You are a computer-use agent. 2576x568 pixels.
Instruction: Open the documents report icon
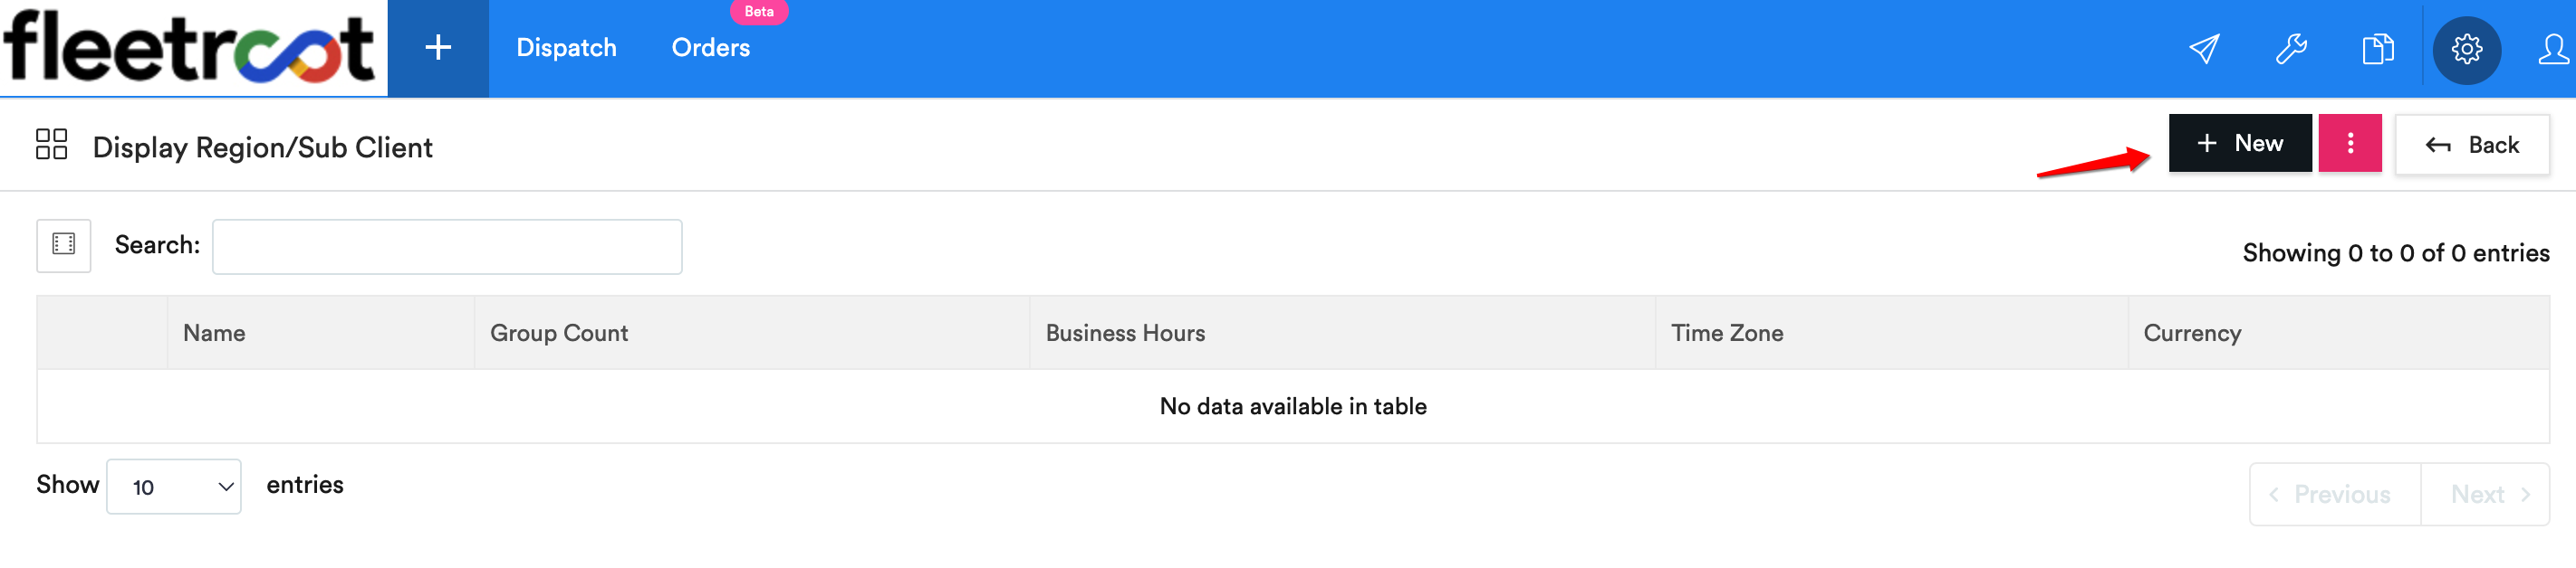2378,48
